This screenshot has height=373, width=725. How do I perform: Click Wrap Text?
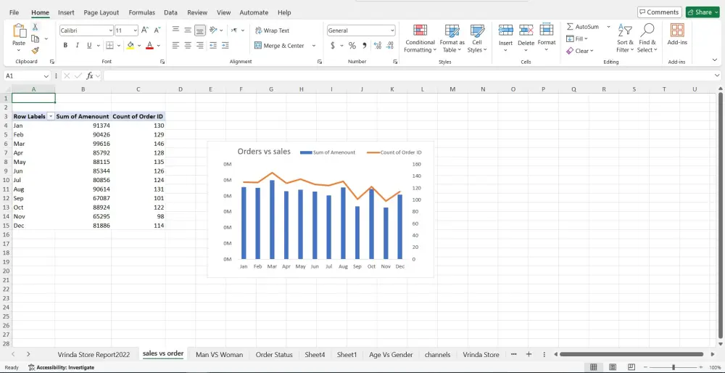pyautogui.click(x=273, y=30)
